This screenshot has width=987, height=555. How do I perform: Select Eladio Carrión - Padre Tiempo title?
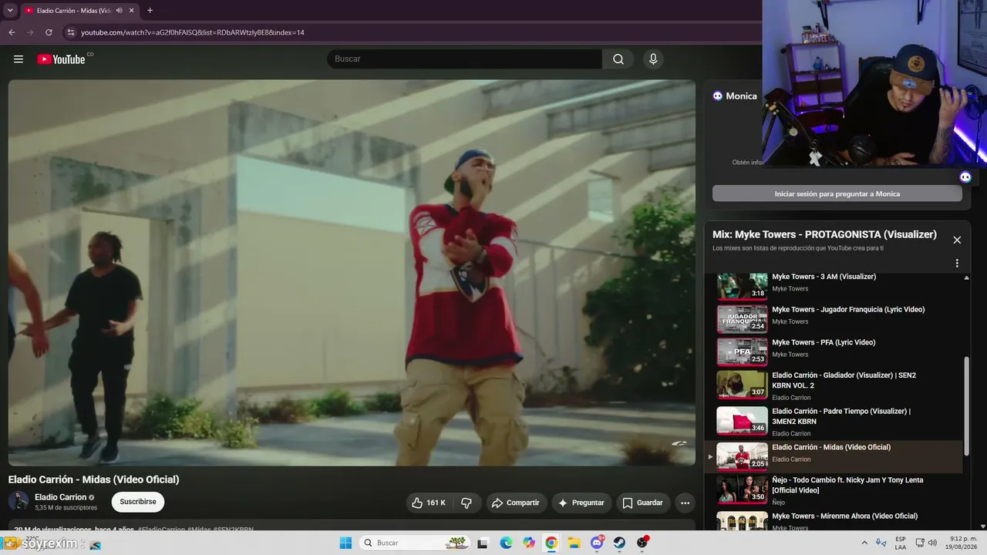(x=841, y=416)
